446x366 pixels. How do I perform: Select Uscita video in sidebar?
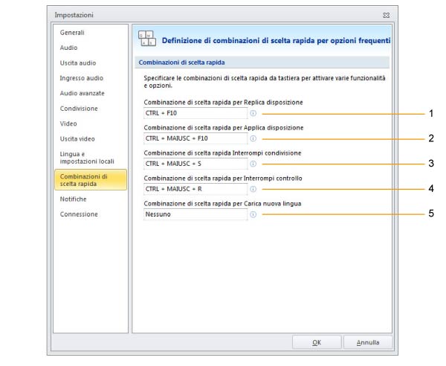click(77, 139)
